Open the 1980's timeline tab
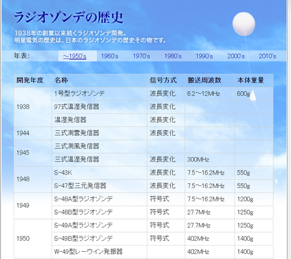Screen dimensions: 291x259 click(173, 56)
